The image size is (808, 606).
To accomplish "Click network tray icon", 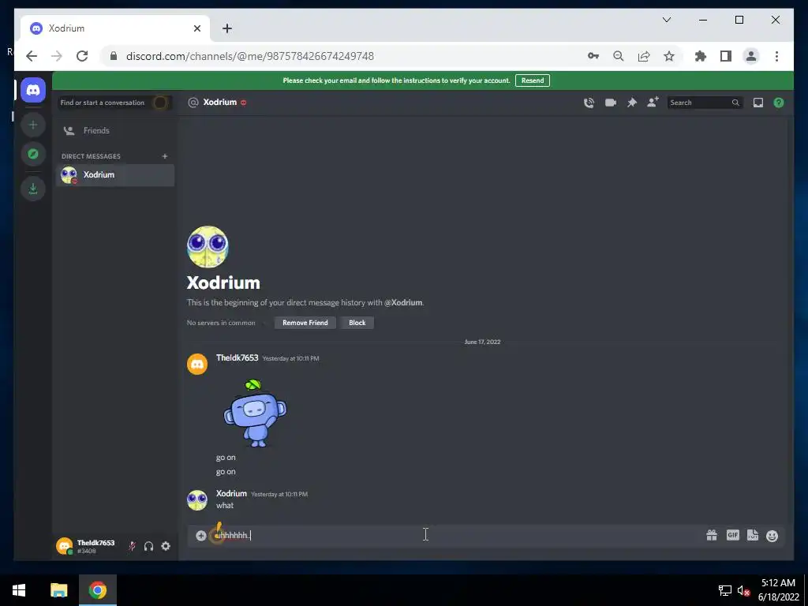I will tap(725, 590).
